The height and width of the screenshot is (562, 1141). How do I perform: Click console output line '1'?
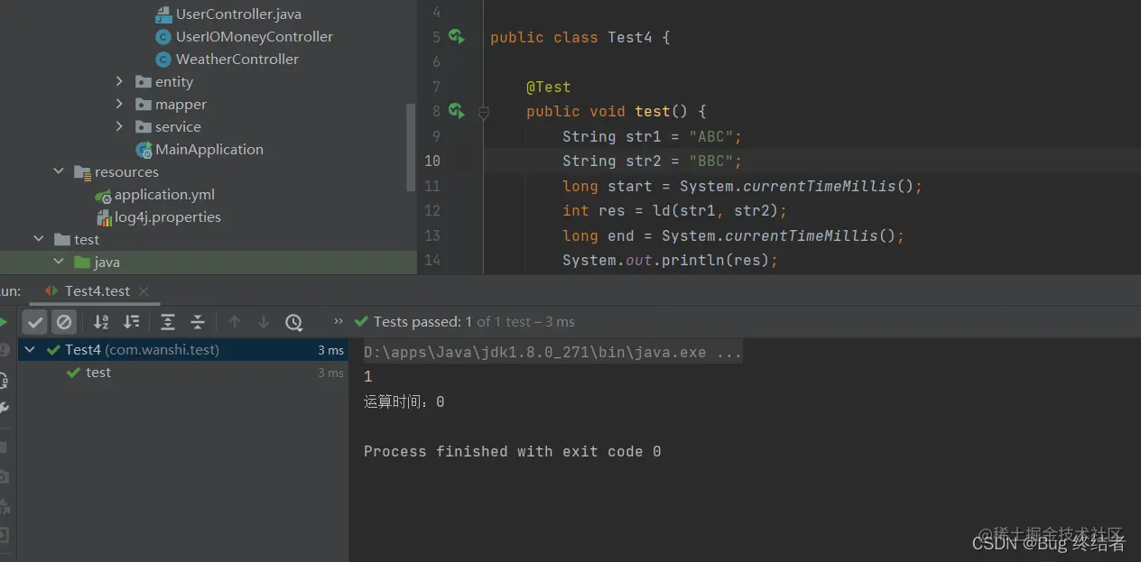[368, 377]
